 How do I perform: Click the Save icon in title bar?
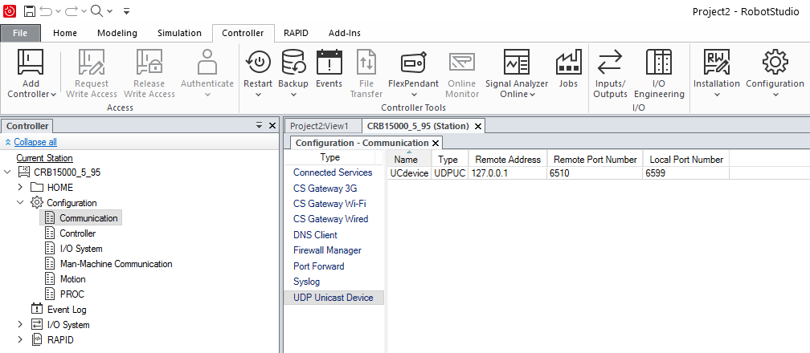pyautogui.click(x=30, y=11)
